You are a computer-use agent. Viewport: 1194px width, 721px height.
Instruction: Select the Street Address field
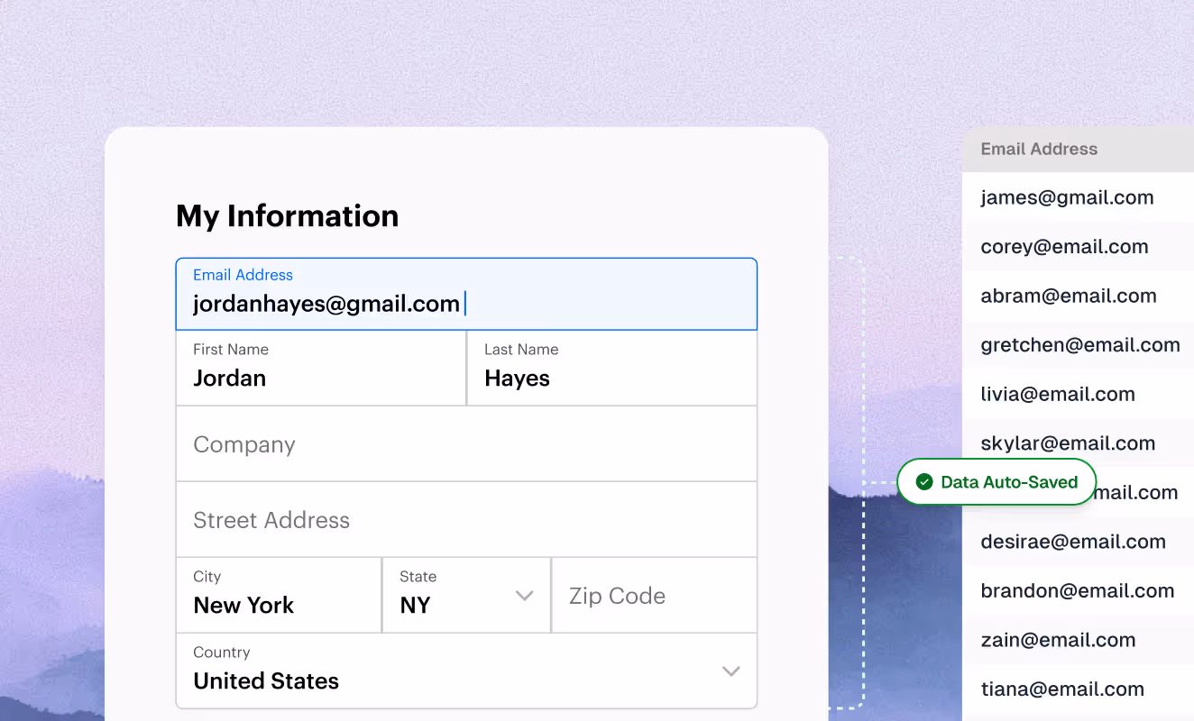466,519
